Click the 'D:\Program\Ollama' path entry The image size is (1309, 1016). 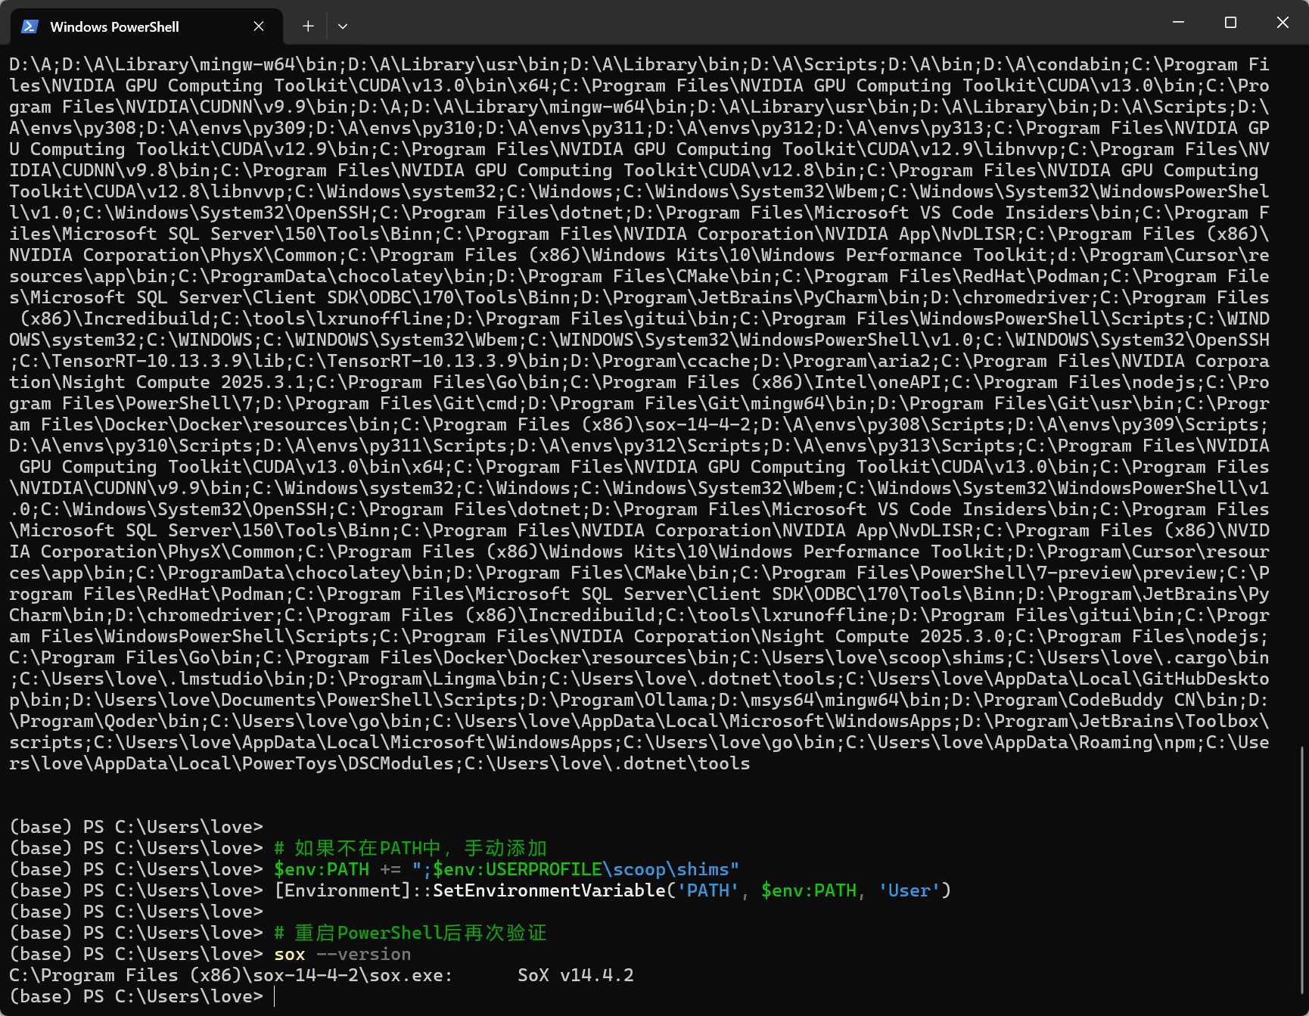click(617, 701)
